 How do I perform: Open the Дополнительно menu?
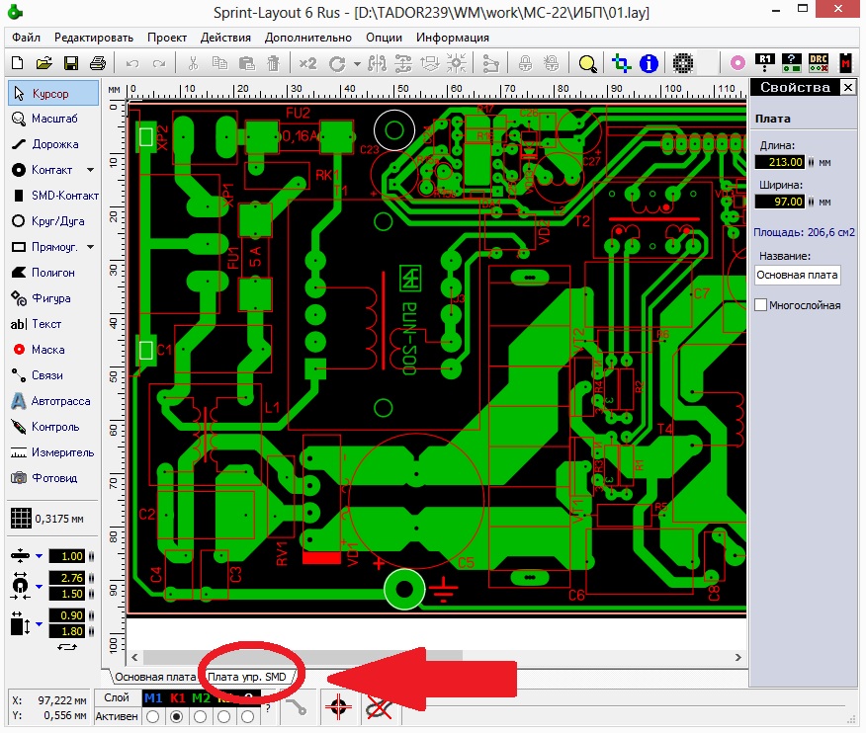(308, 38)
